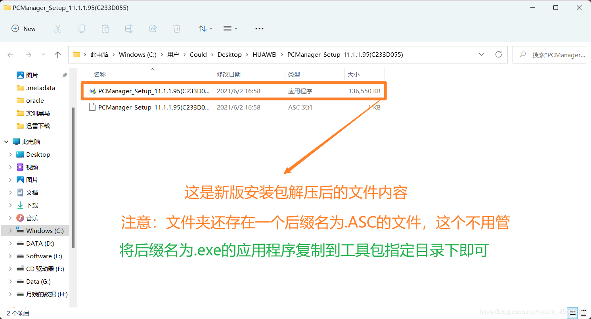
Task: Open oracle folder in sidebar
Action: (35, 100)
